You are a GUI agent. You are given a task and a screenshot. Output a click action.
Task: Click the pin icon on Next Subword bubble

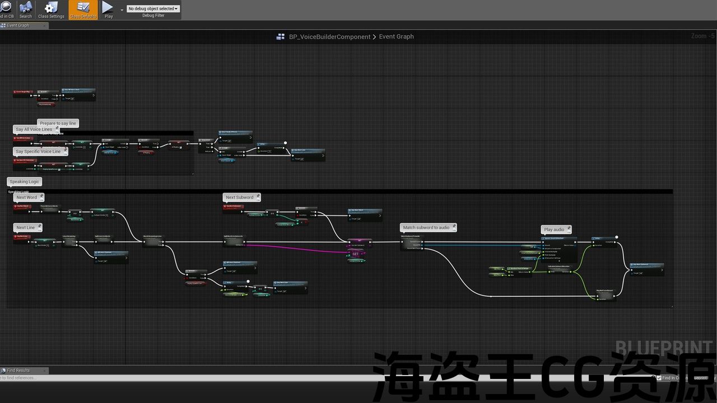(x=258, y=196)
